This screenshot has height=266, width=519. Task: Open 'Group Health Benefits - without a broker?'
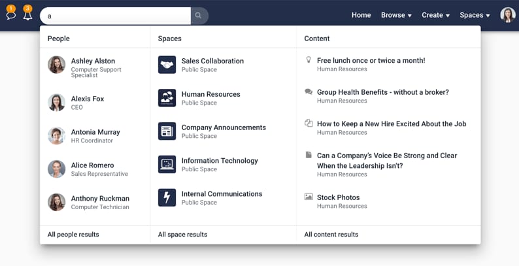pos(383,92)
